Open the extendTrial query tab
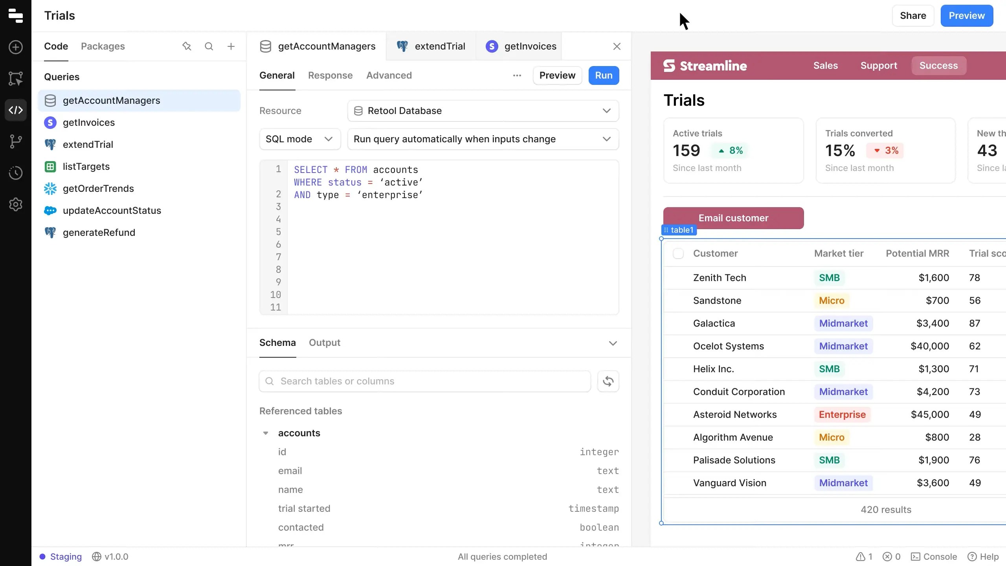This screenshot has height=566, width=1006. coord(440,46)
